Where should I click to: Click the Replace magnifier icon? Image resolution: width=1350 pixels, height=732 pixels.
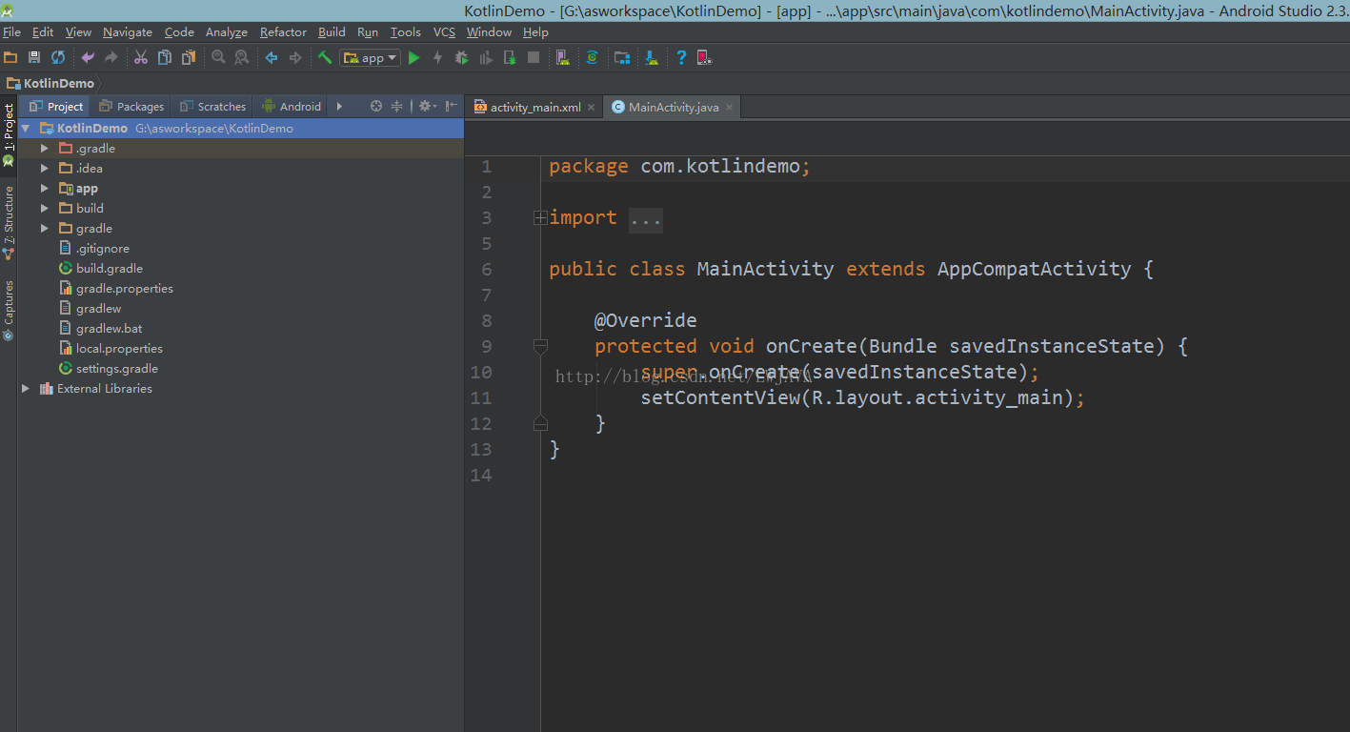pos(241,58)
